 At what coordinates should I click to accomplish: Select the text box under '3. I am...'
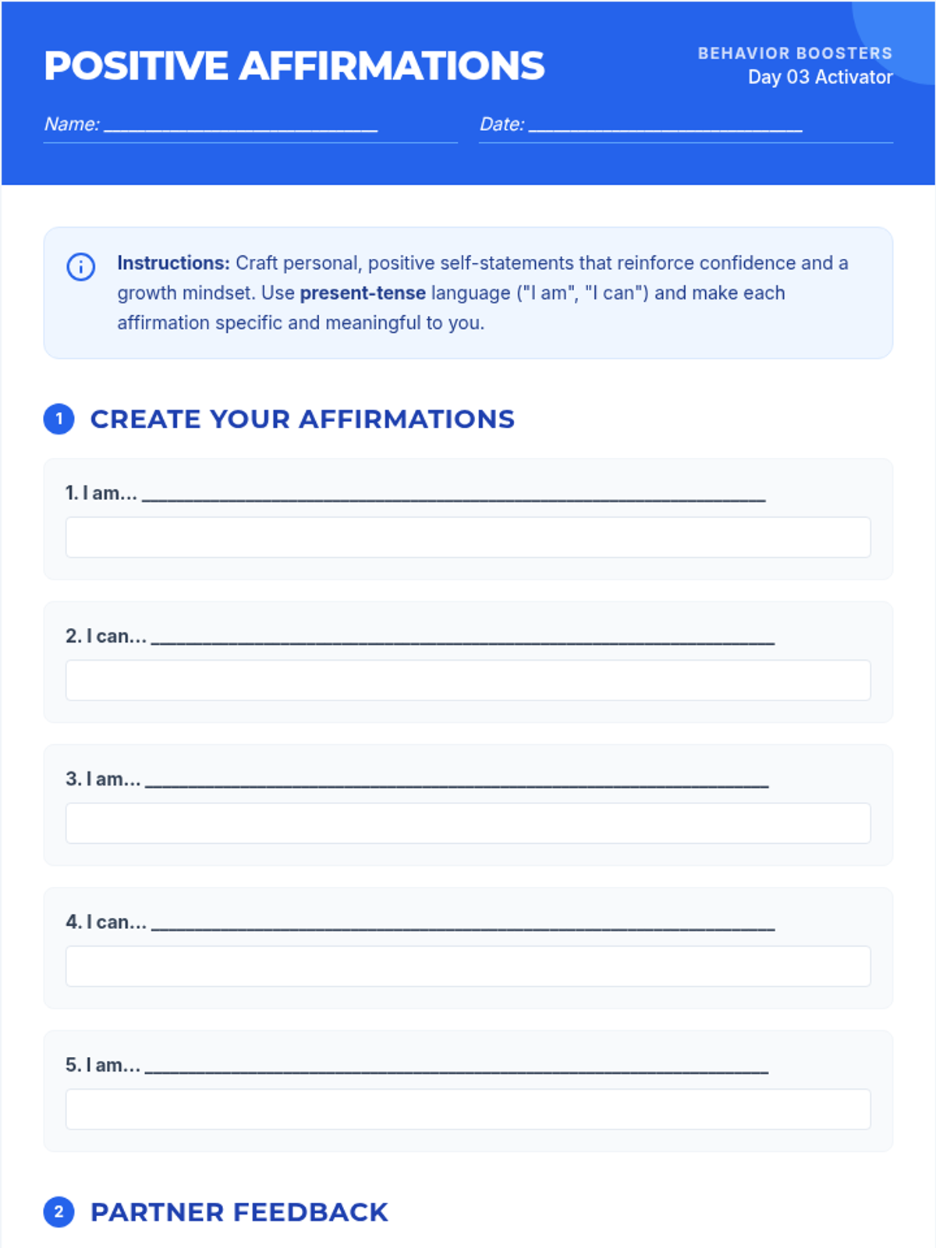tap(468, 823)
